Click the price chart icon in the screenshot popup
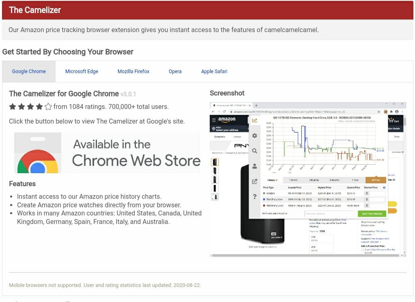Viewport: 415px width, 302px height. [x=254, y=120]
